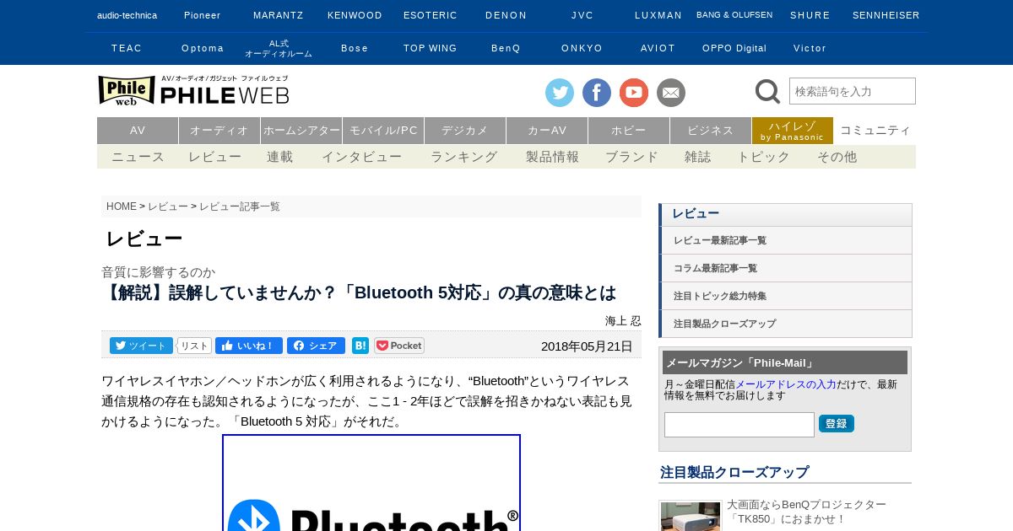Click the 登録 mail magazine button
1013x531 pixels.
pyautogui.click(x=837, y=423)
